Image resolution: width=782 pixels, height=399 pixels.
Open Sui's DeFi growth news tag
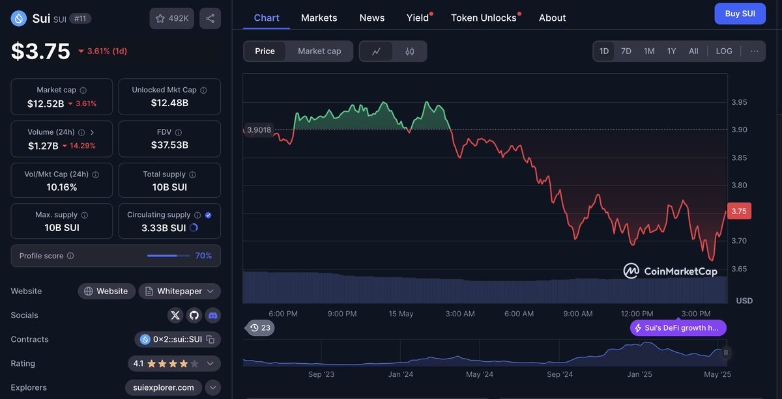click(678, 328)
